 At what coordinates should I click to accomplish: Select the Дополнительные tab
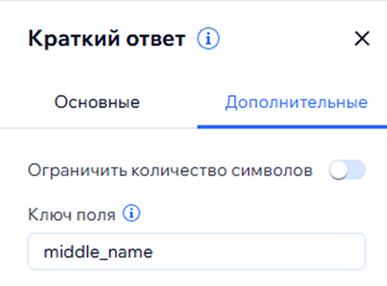coord(296,102)
